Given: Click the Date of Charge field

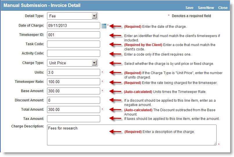Looking at the screenshot, I should (x=73, y=26).
